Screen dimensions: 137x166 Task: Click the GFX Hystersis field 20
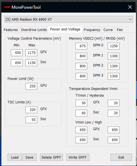coord(114,103)
